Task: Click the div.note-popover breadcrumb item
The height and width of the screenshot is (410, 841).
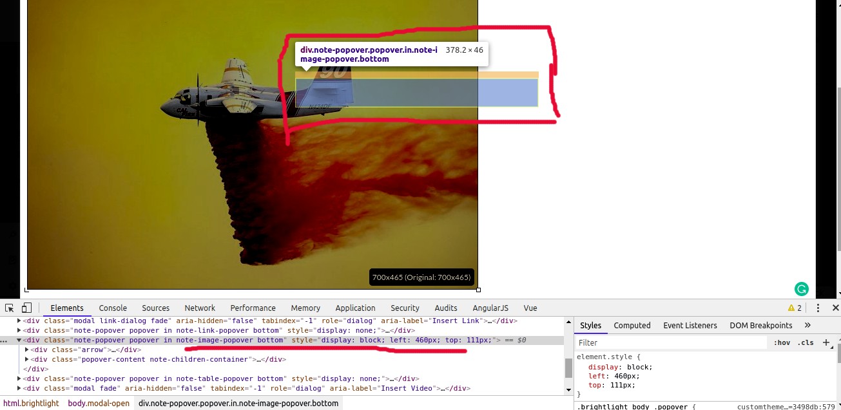Action: (238, 404)
